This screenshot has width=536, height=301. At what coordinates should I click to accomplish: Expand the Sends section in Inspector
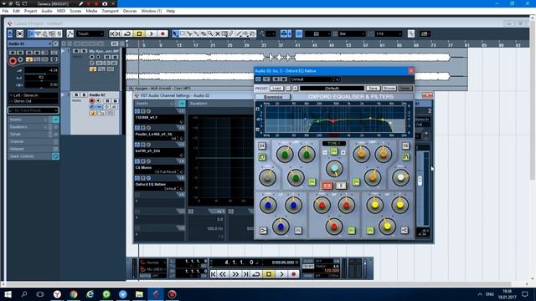(33, 135)
